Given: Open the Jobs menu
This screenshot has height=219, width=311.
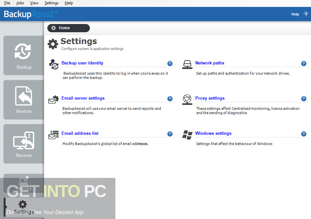Looking at the screenshot, I should tap(20, 3).
